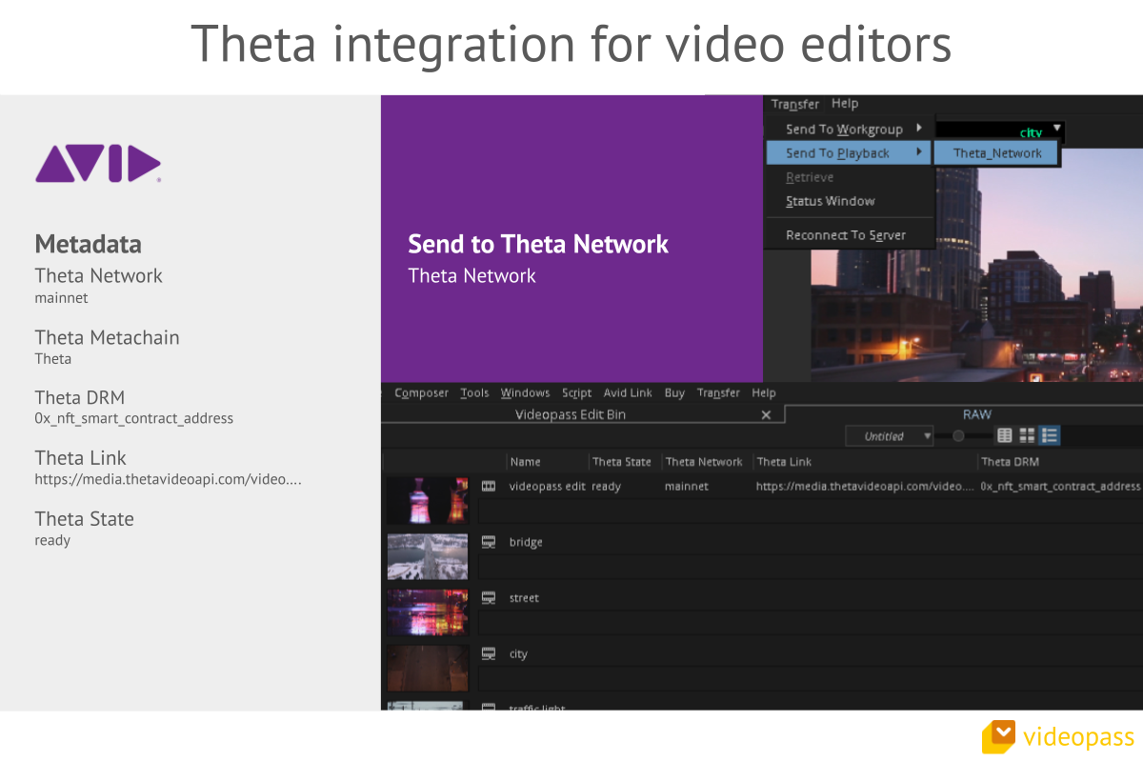
Task: Adjust the bin thumbnail size slider
Action: 958,436
